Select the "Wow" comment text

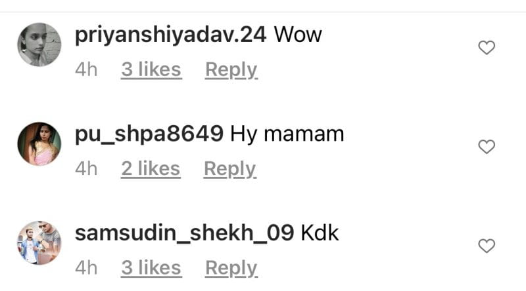(298, 35)
